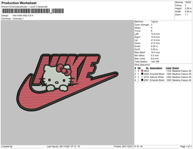
Task: Click the "Description" column header
Action: tap(156, 68)
